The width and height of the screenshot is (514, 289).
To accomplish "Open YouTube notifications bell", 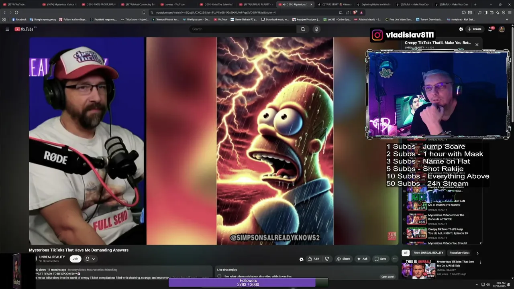I will [x=490, y=29].
